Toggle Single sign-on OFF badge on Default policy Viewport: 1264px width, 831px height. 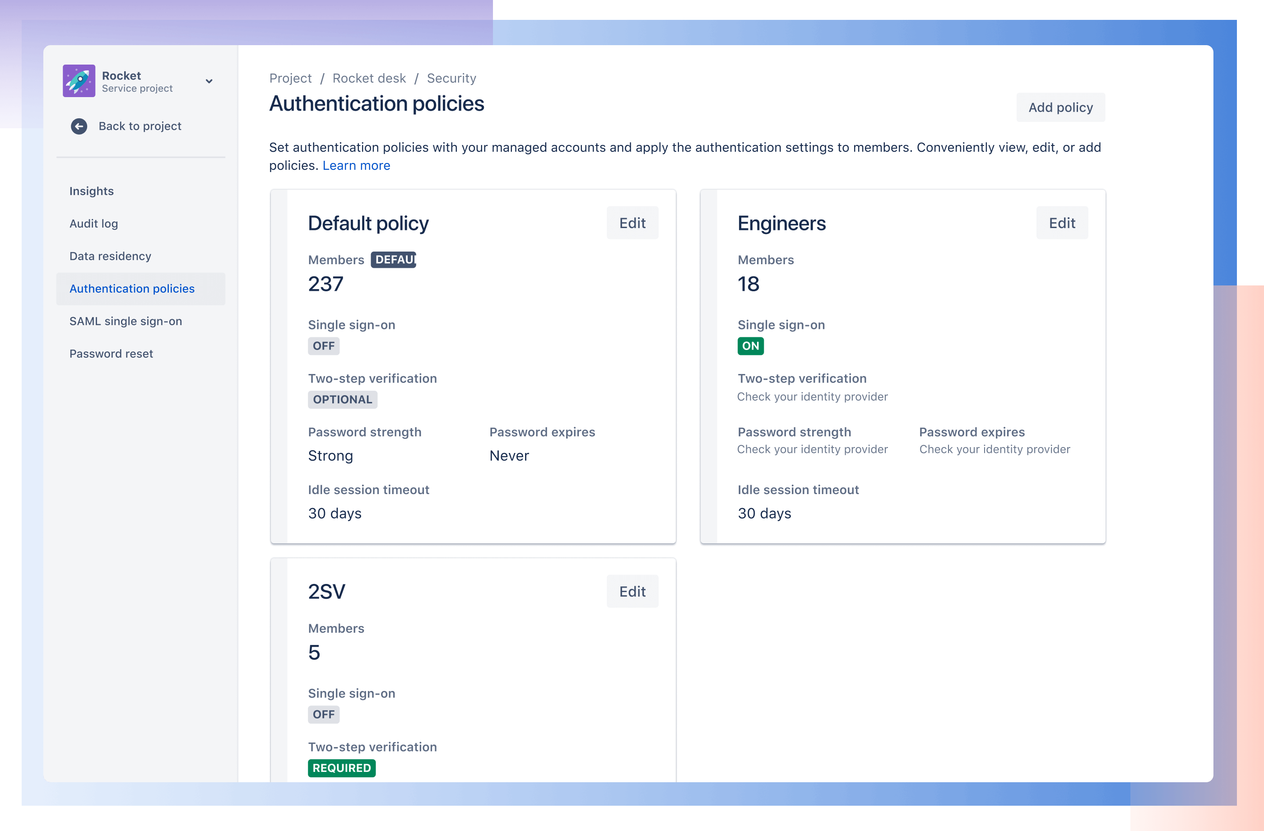(x=323, y=345)
